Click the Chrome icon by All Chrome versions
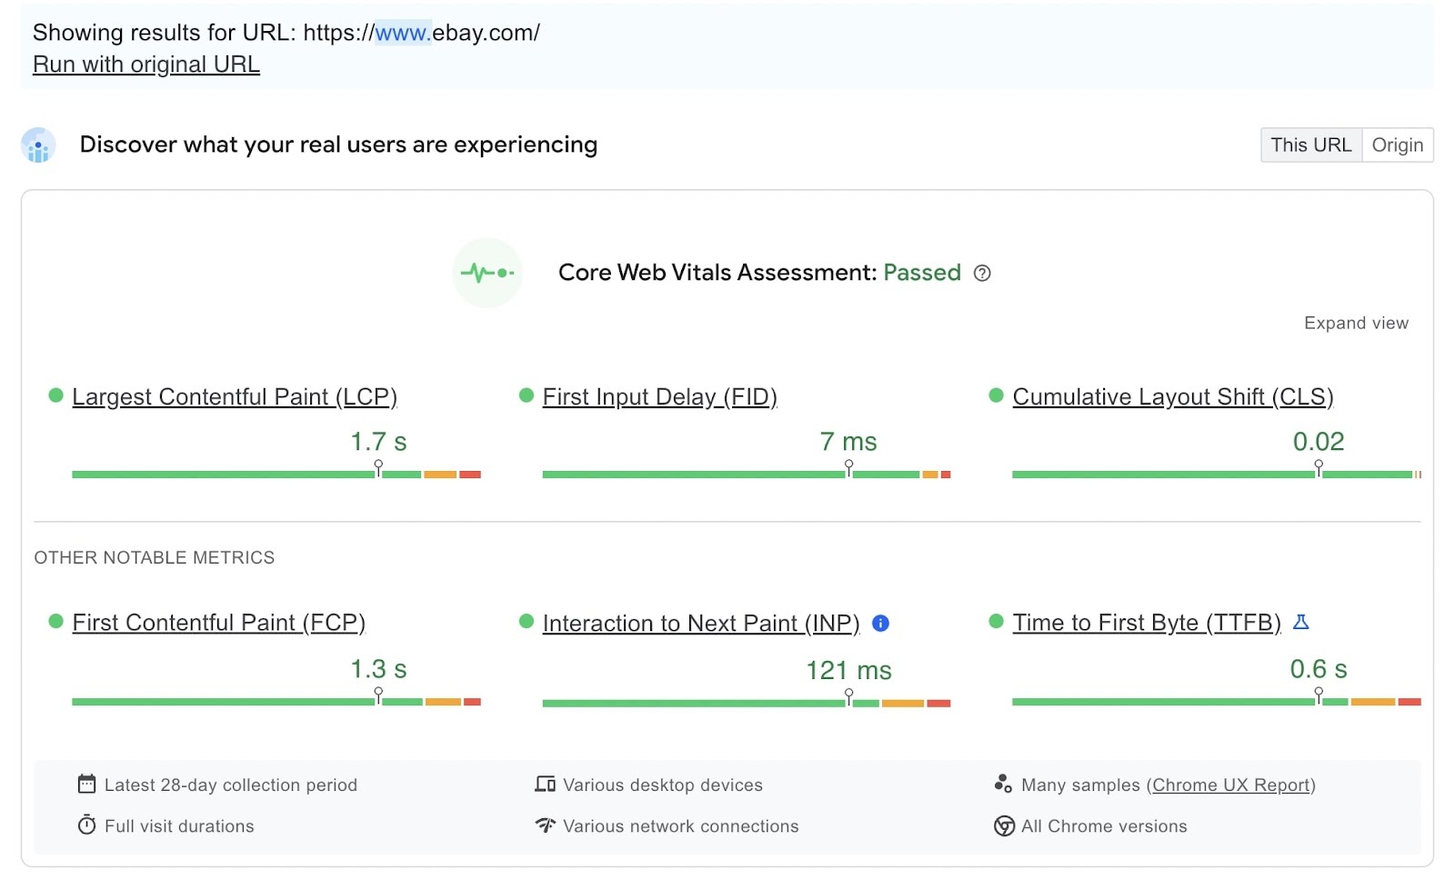The height and width of the screenshot is (880, 1455). click(x=1004, y=826)
